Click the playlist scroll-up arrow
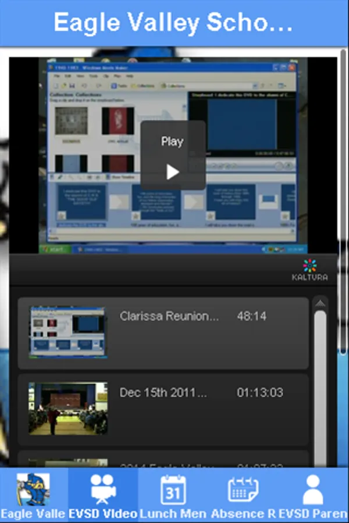This screenshot has height=523, width=349. click(x=320, y=303)
